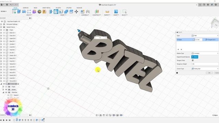The height and width of the screenshot is (123, 219).
Task: Click the Orbit icon in bottom navigation bar
Action: (x=96, y=115)
